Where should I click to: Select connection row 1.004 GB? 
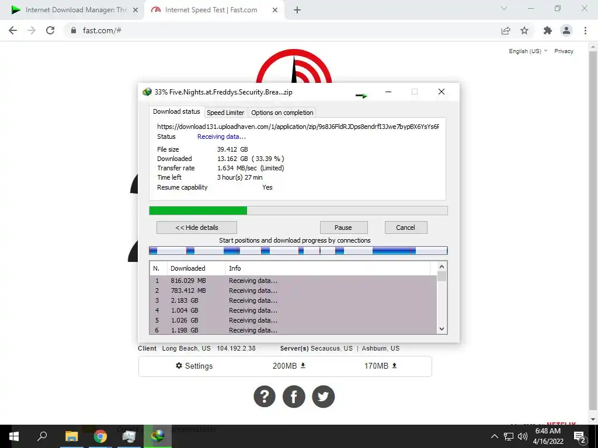point(293,310)
